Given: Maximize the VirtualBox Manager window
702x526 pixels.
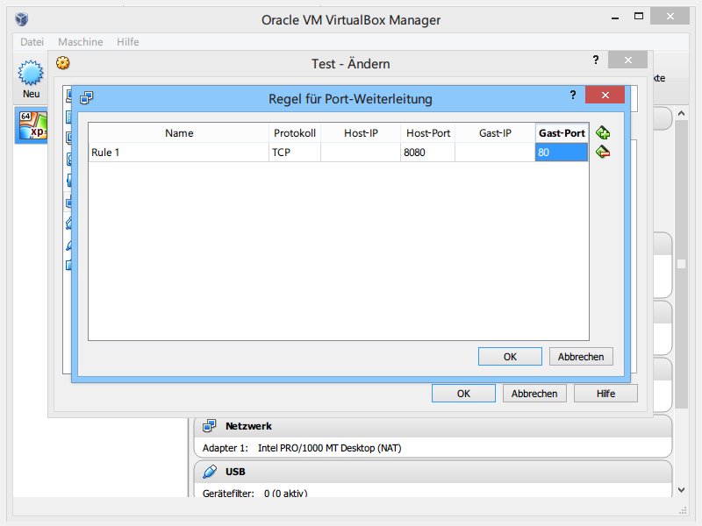Looking at the screenshot, I should tap(639, 17).
